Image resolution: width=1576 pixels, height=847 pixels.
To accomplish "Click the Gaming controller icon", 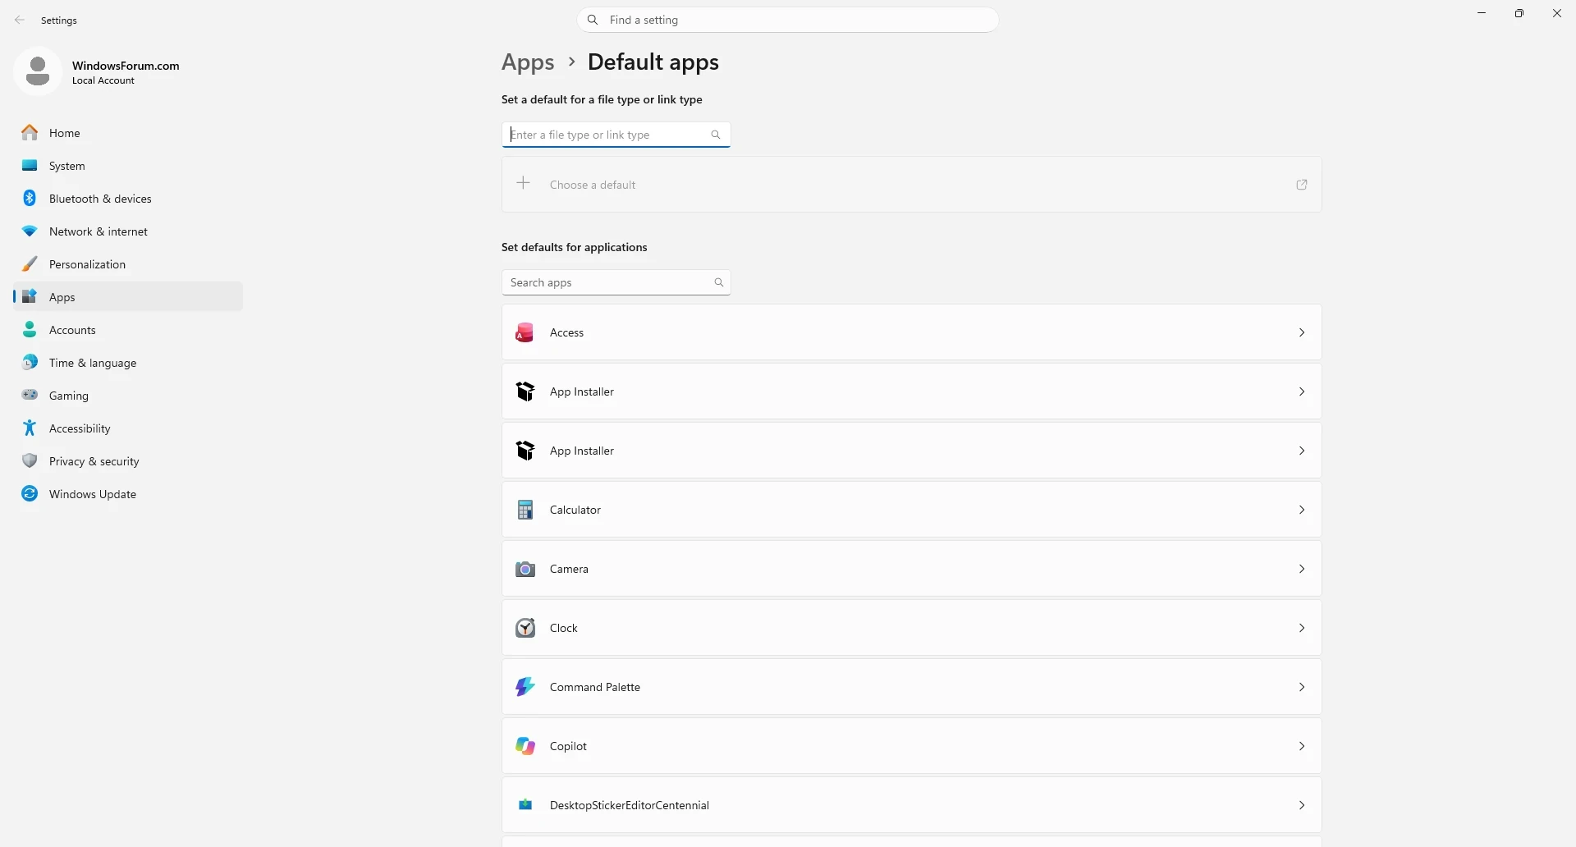I will 30,395.
